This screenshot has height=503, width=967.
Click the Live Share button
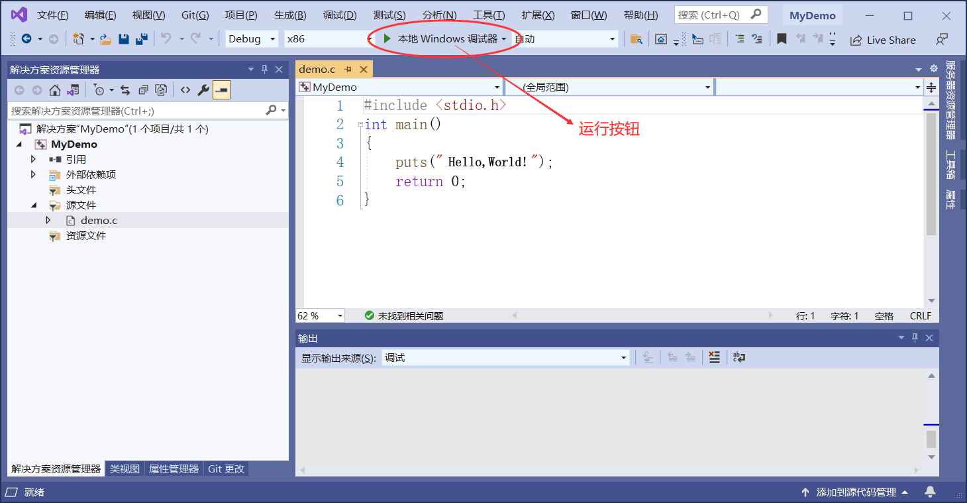tap(884, 40)
